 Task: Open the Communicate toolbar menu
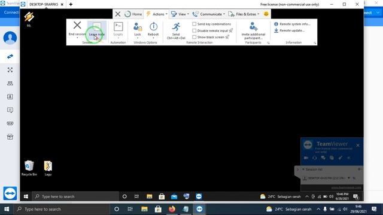tap(209, 14)
